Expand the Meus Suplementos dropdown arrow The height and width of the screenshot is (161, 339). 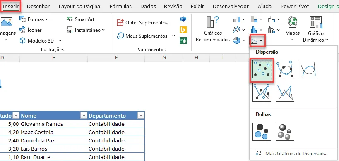coord(173,36)
